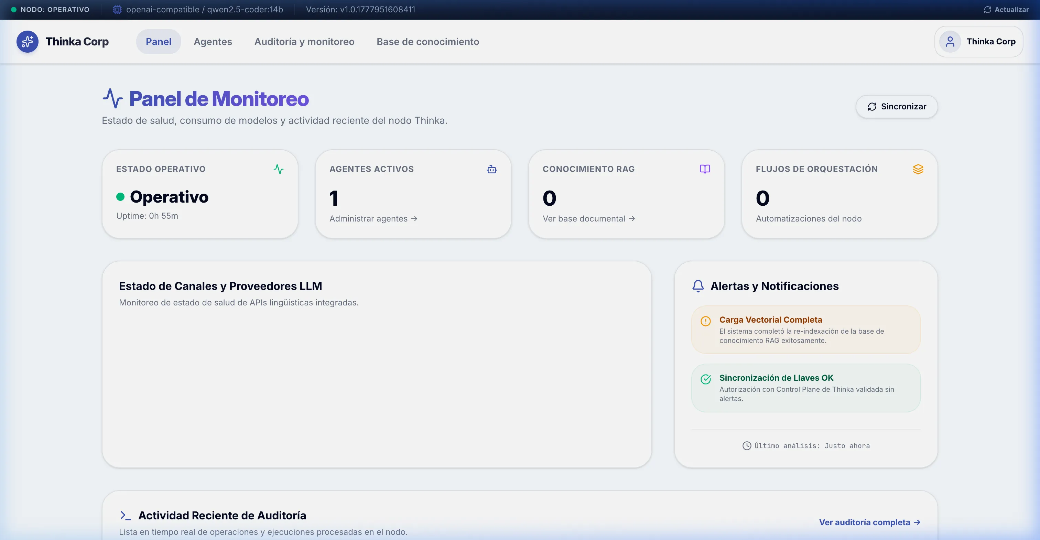Click the clock icon beside Último análisis
1040x540 pixels.
click(747, 445)
